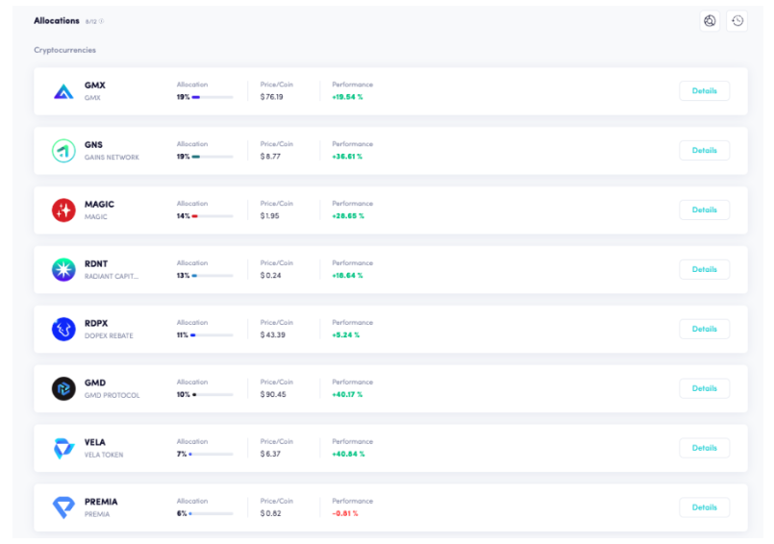Viewport: 774px width, 544px height.
Task: Click the GNS price $8.77
Action: 270,157
